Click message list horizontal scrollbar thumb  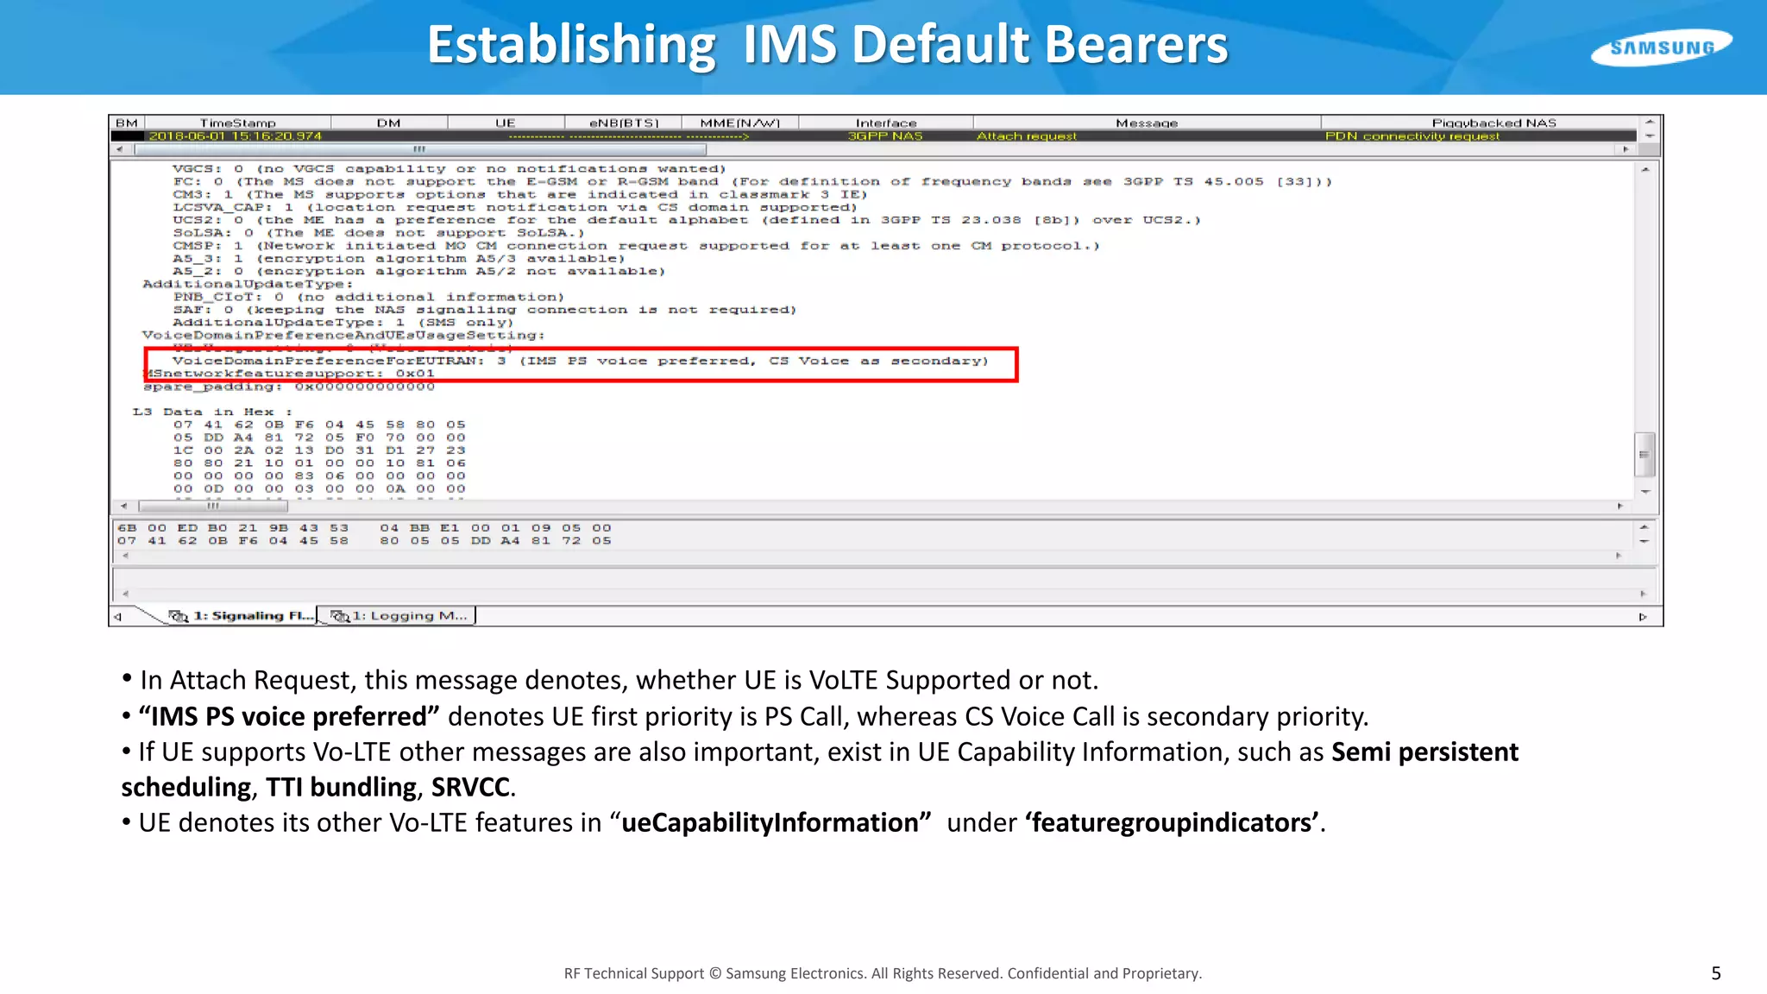419,149
